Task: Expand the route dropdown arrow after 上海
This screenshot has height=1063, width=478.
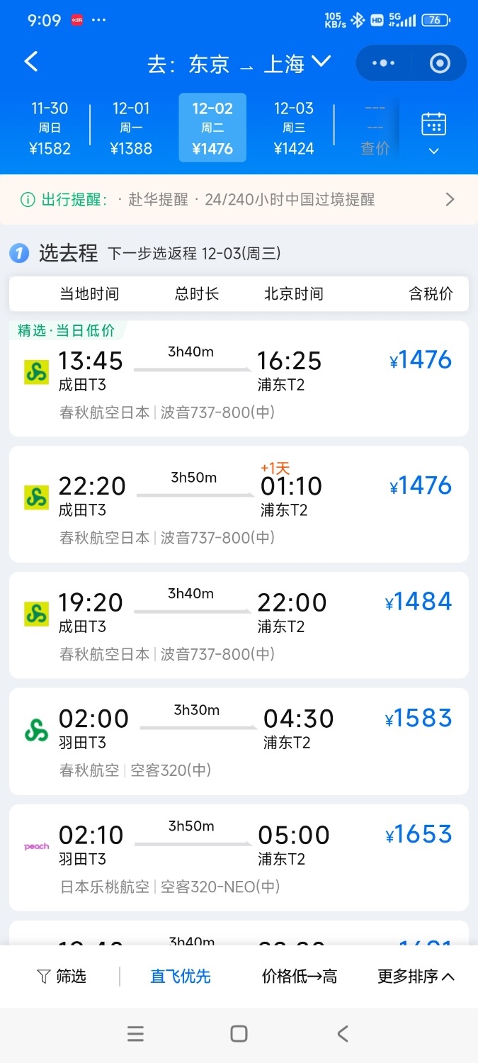Action: (321, 62)
